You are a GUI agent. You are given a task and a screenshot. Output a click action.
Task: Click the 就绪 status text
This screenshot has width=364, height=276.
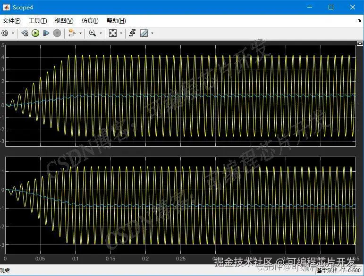5,270
